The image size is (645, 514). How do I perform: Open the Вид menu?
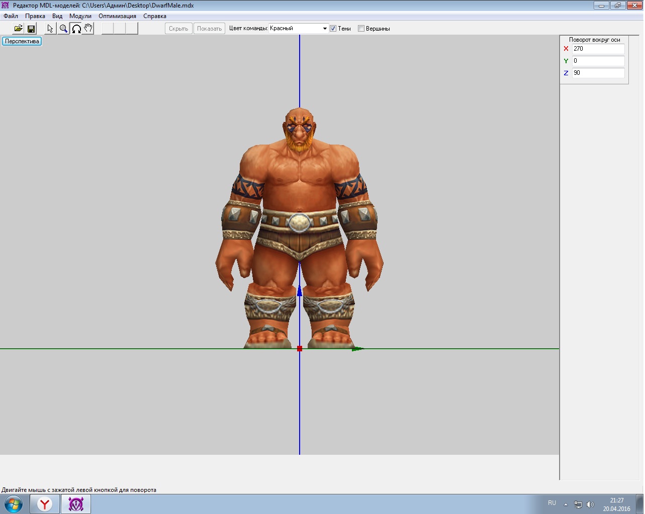click(57, 16)
